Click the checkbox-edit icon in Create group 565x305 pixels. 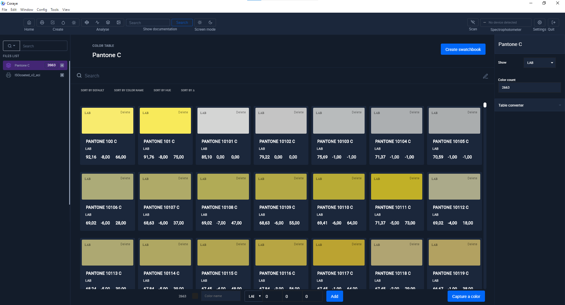pyautogui.click(x=53, y=22)
